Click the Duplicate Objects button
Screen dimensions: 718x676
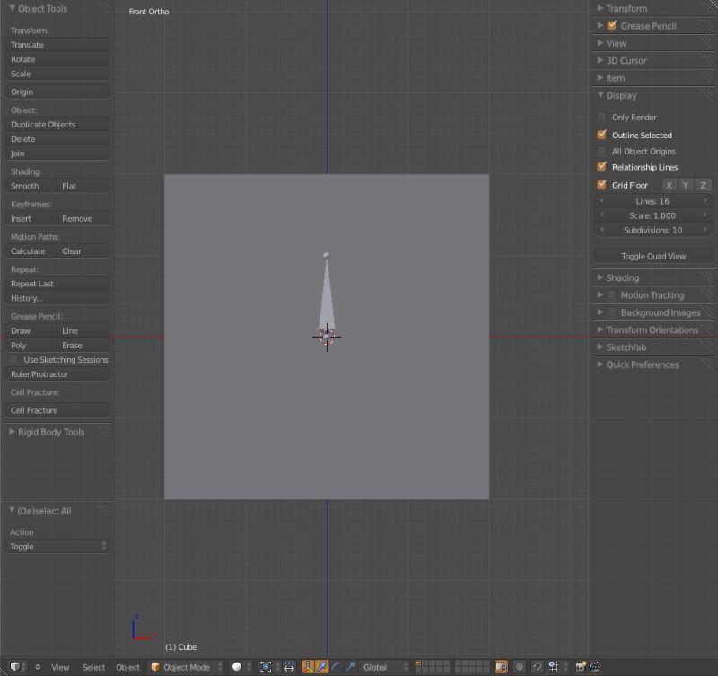[57, 124]
